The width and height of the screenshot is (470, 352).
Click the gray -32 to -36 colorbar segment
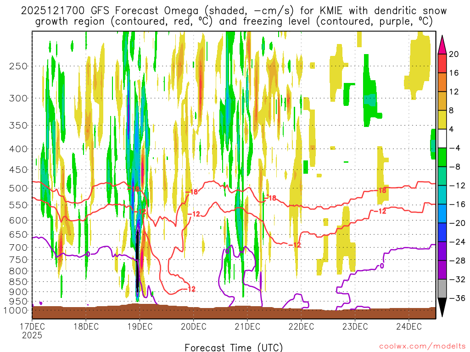click(442, 289)
